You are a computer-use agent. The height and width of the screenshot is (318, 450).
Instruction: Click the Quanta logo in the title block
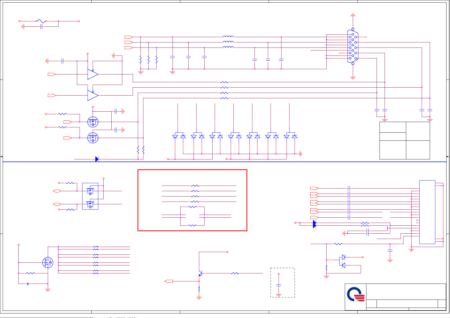[355, 294]
